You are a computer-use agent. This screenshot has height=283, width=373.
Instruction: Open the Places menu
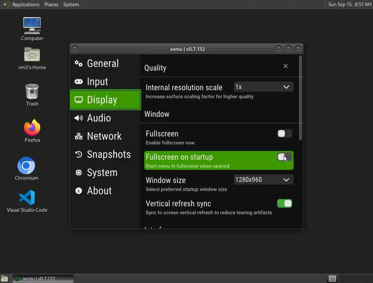pos(51,4)
